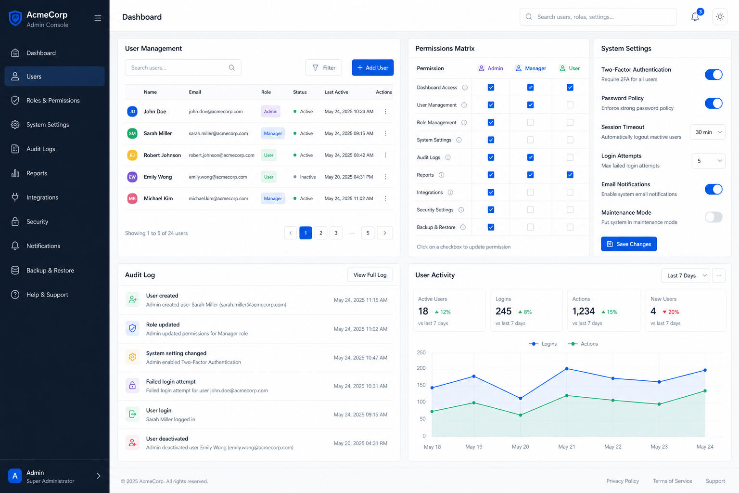Enable the Maintenance Mode toggle
The image size is (739, 493).
(x=714, y=217)
